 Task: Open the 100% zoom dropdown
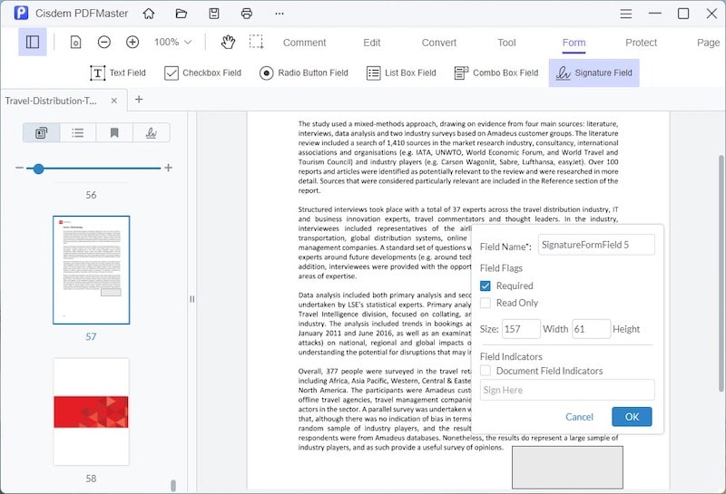(172, 42)
